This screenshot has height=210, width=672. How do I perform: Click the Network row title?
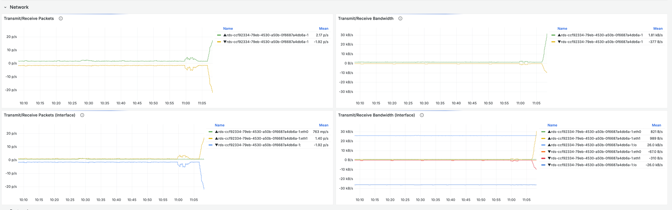[19, 7]
